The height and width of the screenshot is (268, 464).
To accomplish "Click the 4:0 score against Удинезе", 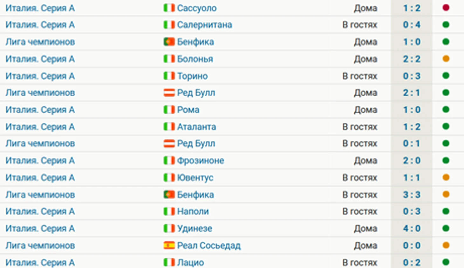I will click(x=412, y=229).
